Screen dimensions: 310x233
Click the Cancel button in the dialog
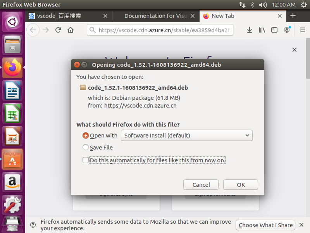tap(201, 185)
